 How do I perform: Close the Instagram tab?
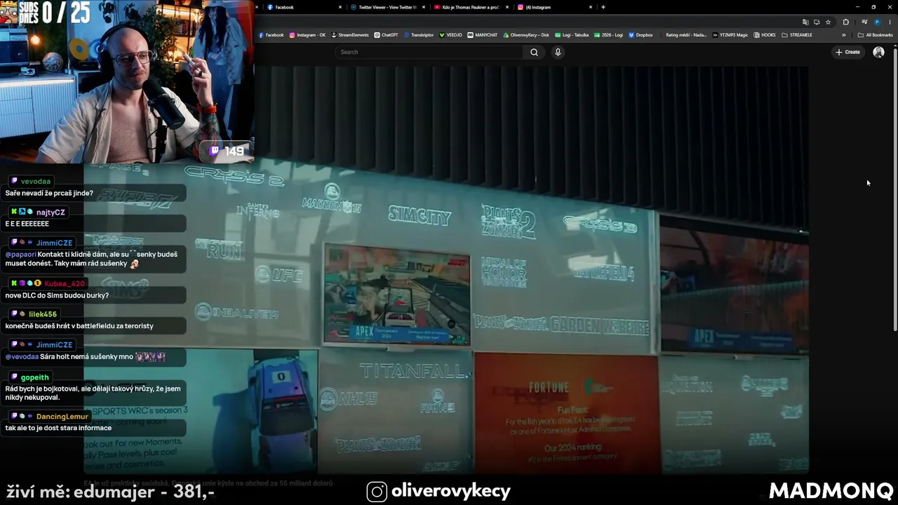[591, 7]
